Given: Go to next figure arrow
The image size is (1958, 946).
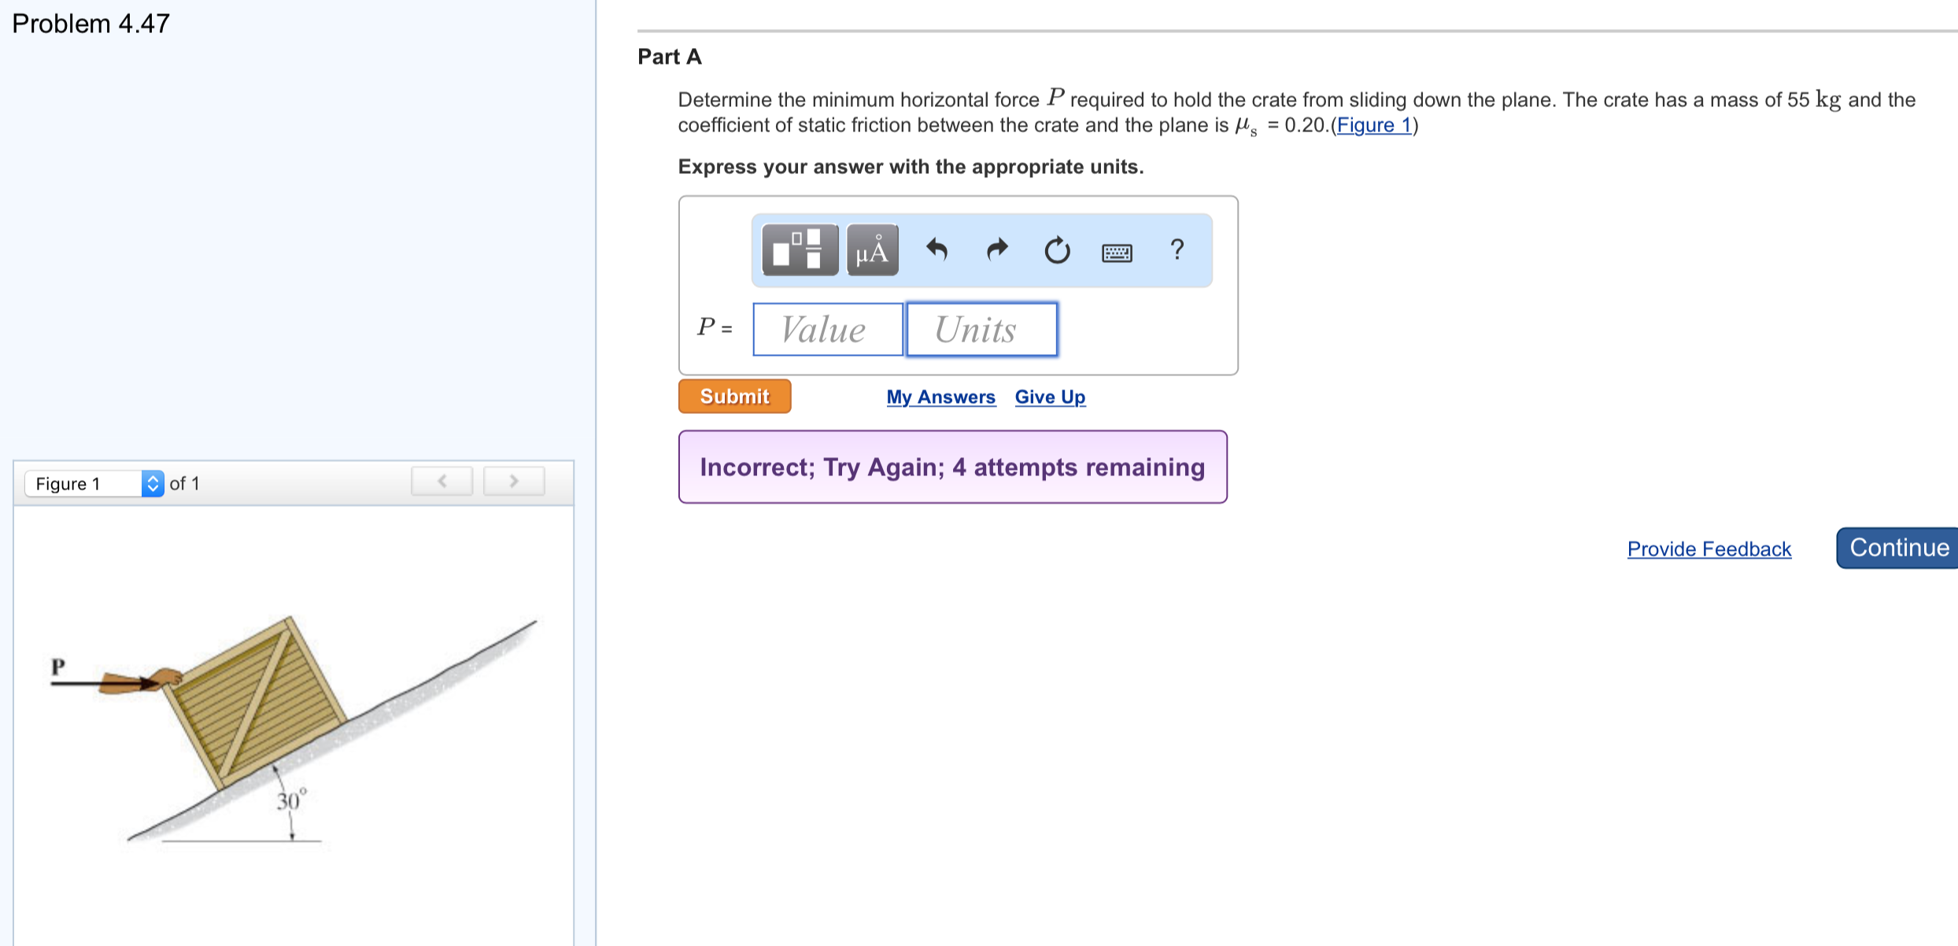Looking at the screenshot, I should [514, 481].
